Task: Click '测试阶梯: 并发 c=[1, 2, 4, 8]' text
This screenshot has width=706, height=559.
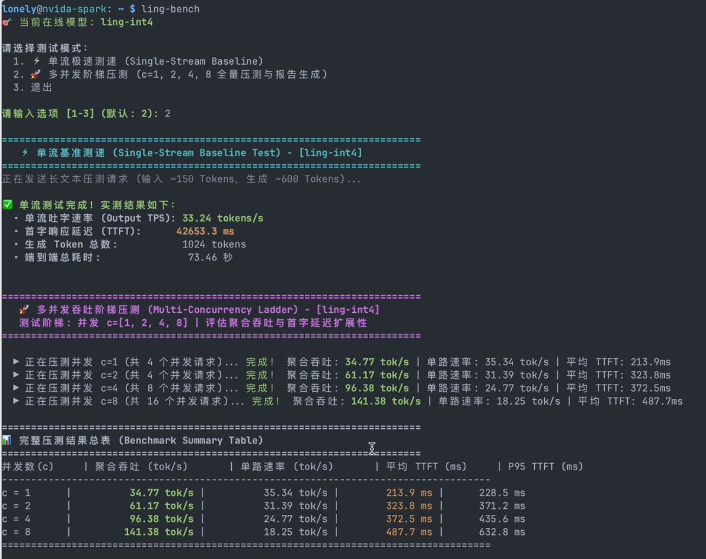Action: (104, 323)
